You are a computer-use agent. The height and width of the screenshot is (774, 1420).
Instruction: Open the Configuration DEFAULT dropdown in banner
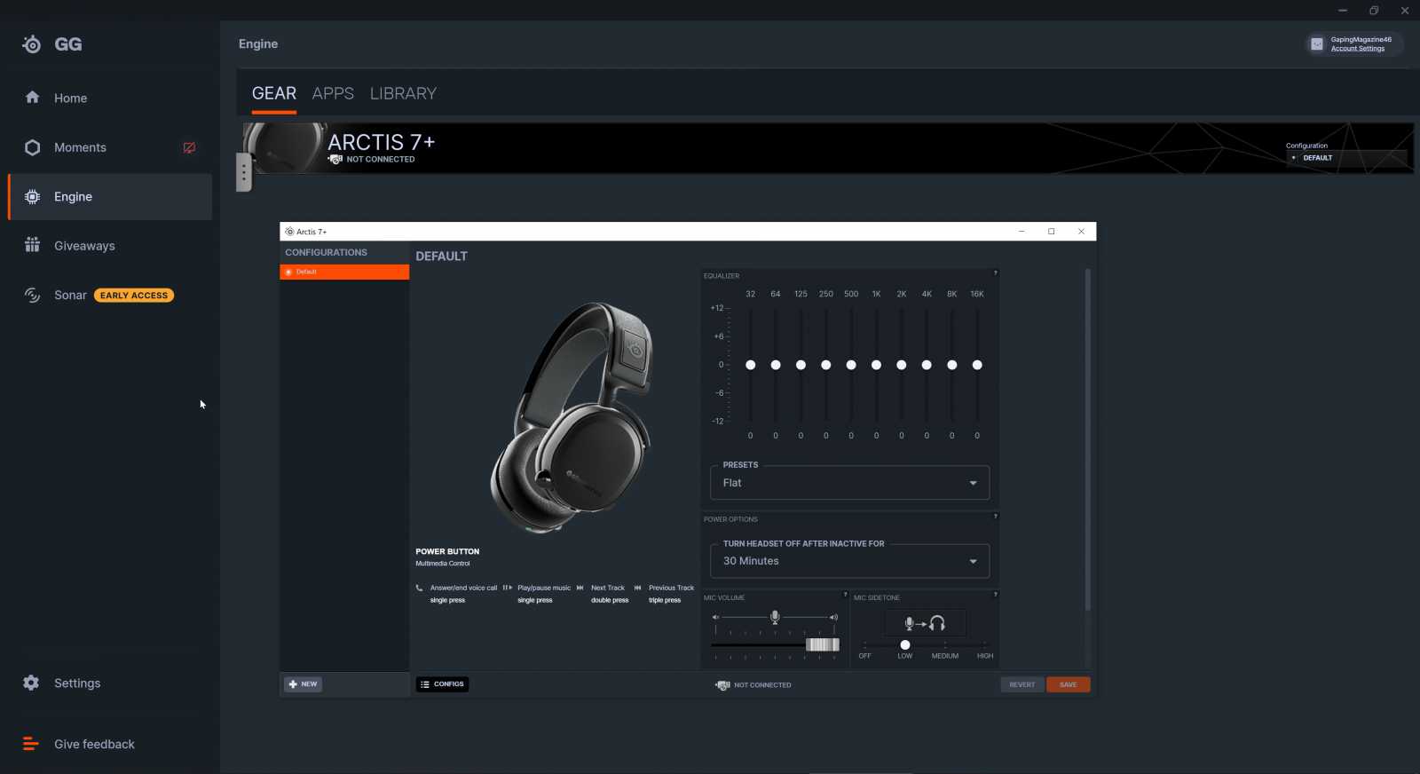tap(1346, 158)
